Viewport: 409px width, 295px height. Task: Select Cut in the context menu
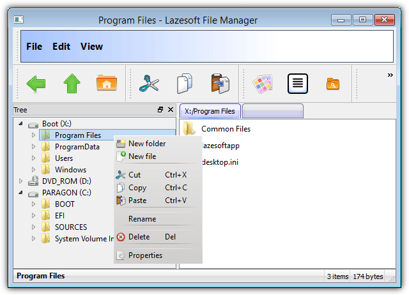click(x=157, y=174)
